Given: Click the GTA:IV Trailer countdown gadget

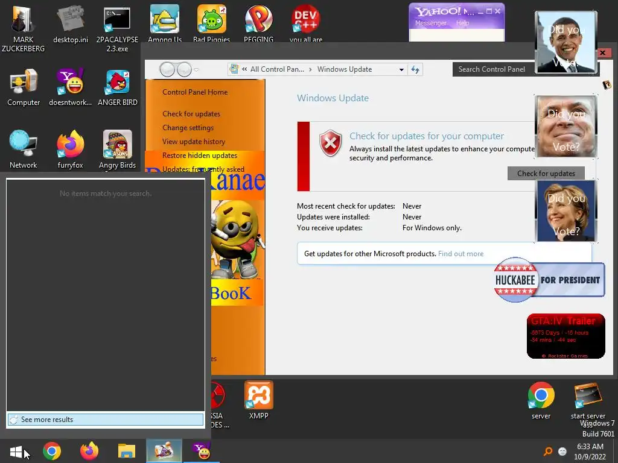Looking at the screenshot, I should pyautogui.click(x=565, y=336).
